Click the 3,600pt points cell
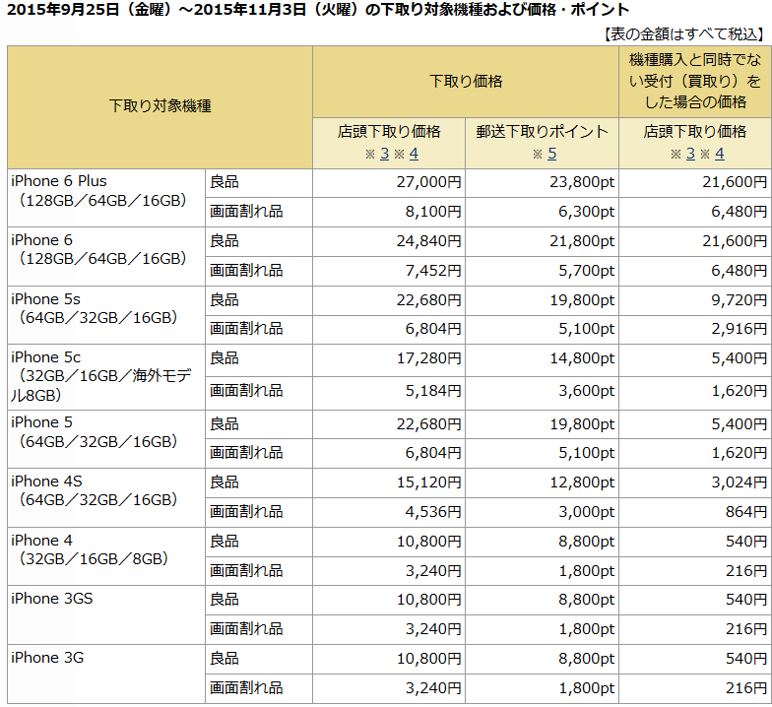This screenshot has width=772, height=707. [x=542, y=394]
